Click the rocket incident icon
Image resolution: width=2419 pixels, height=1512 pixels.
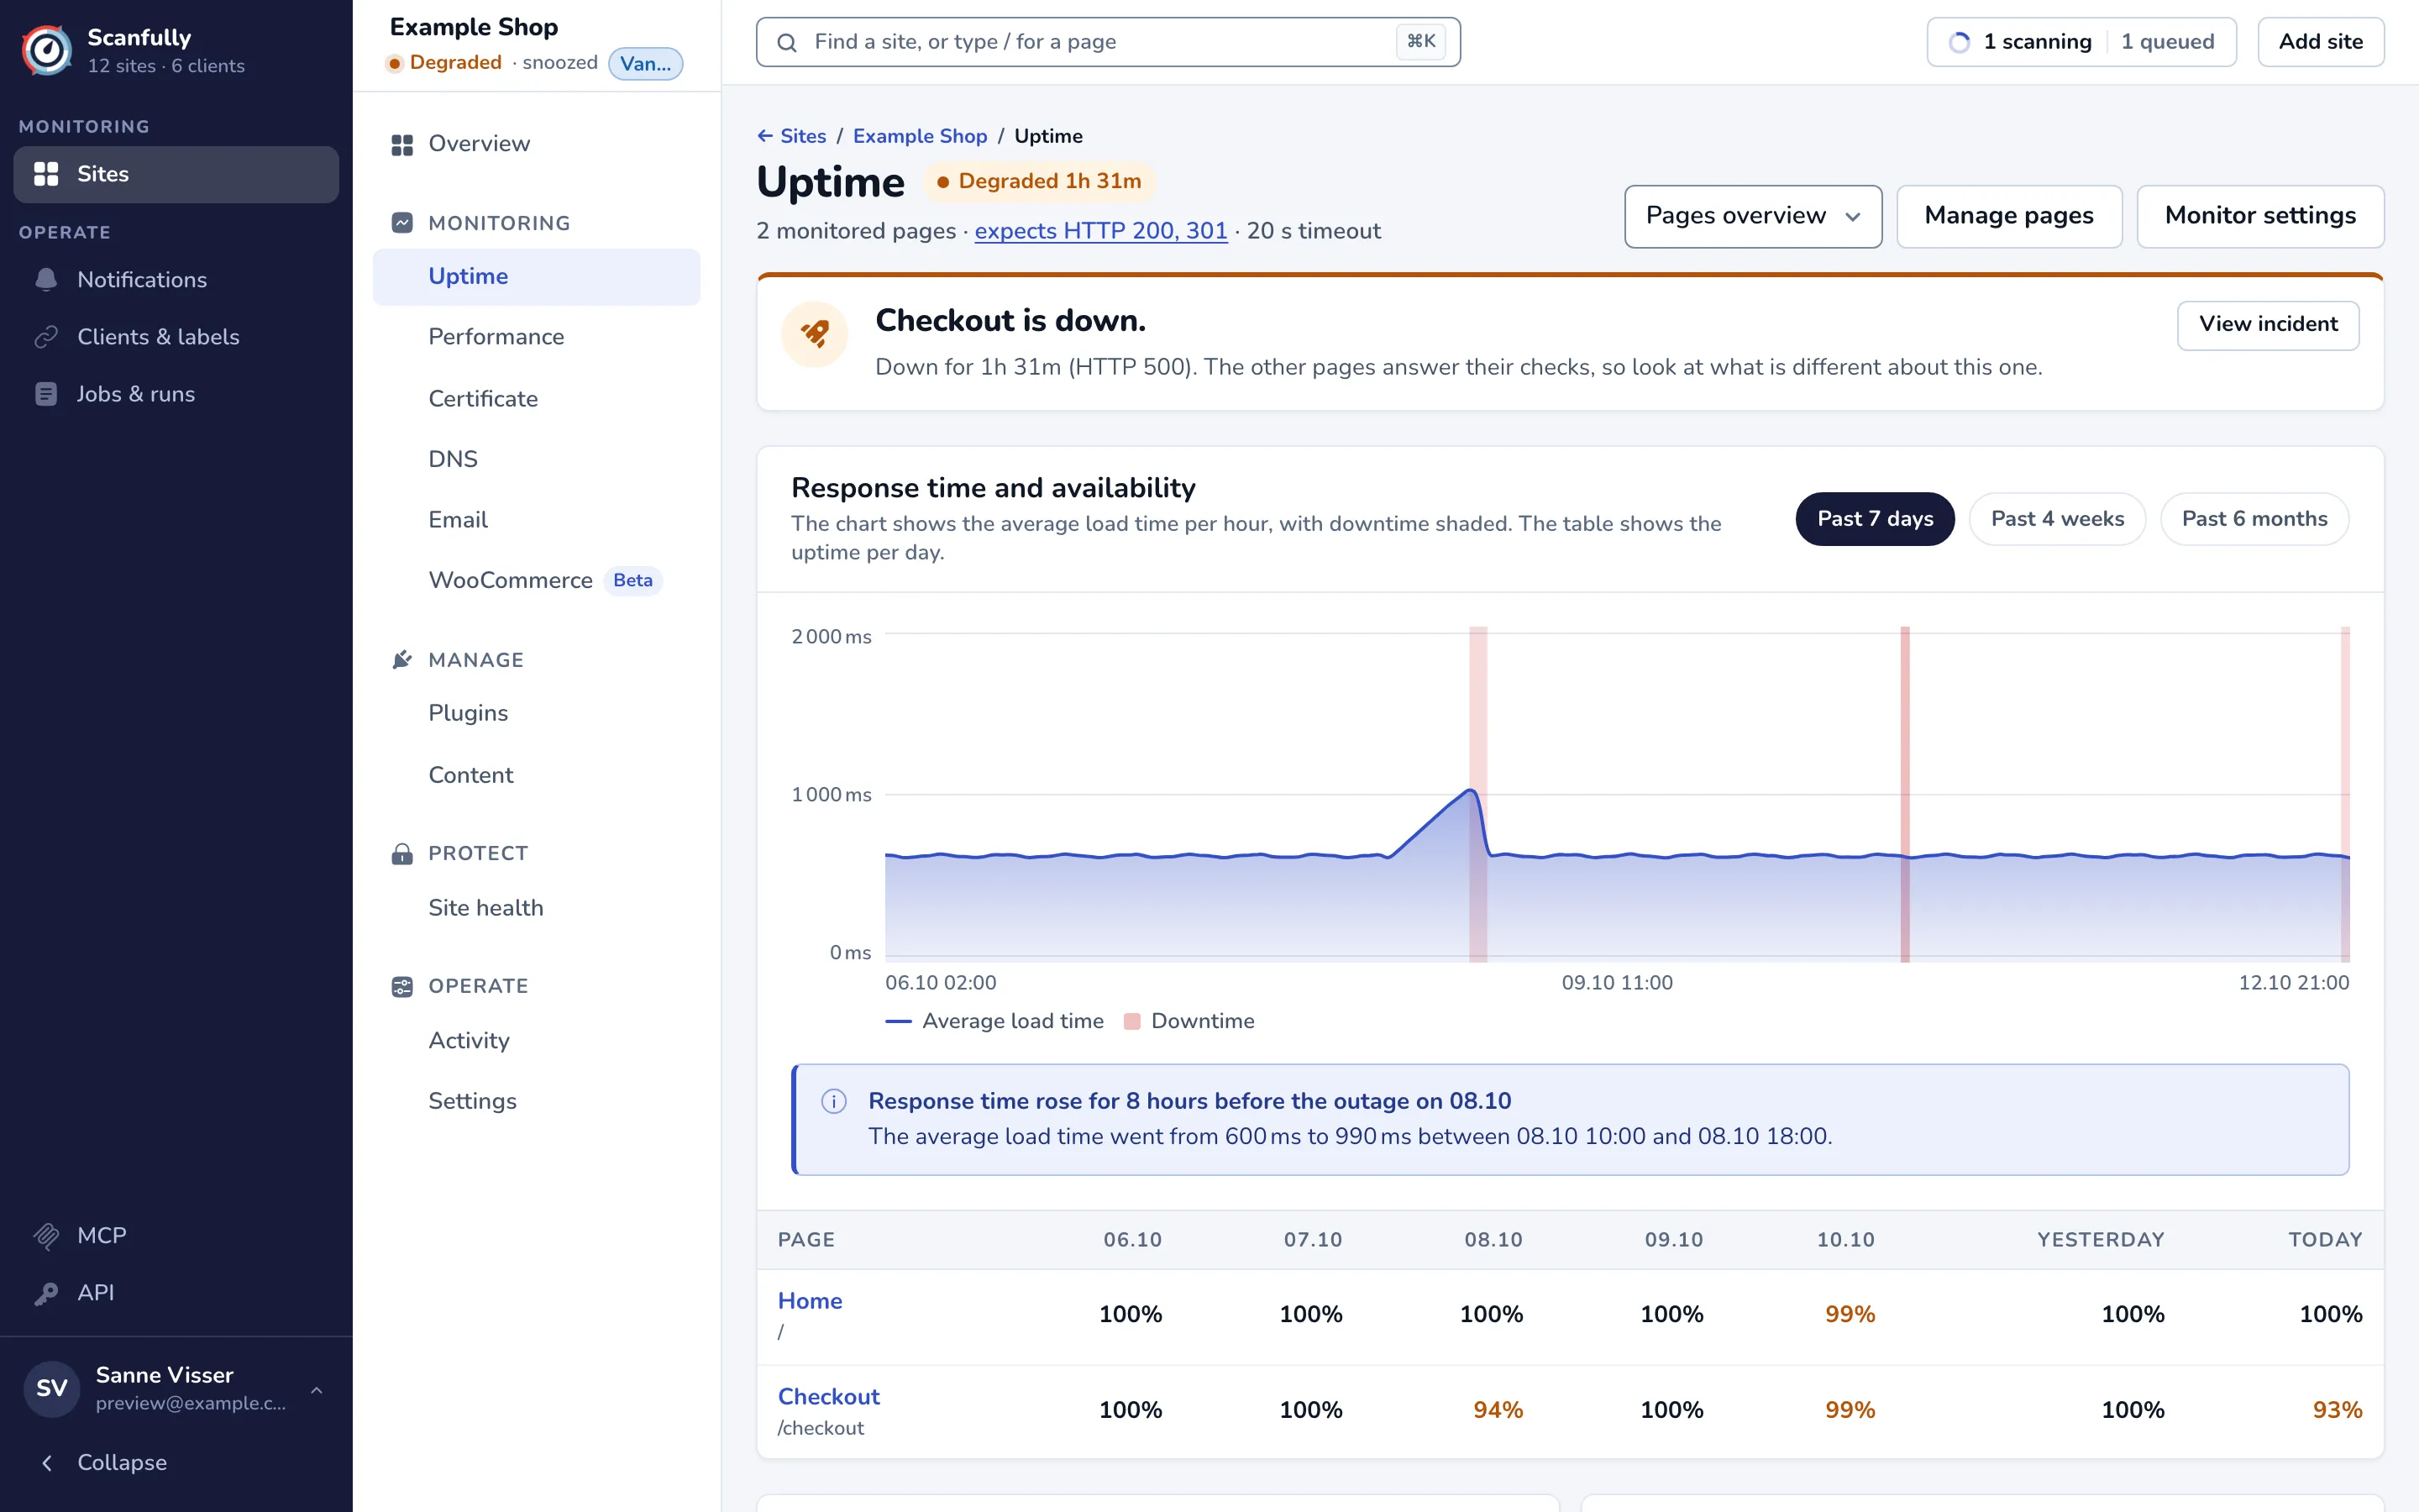click(815, 334)
